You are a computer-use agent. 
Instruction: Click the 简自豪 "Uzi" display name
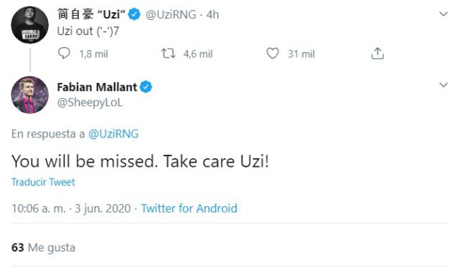[91, 14]
